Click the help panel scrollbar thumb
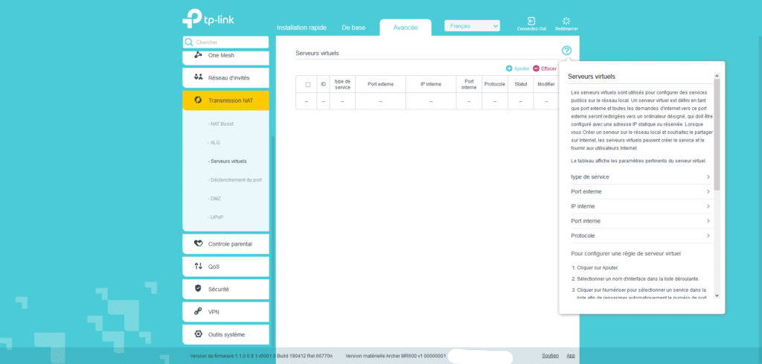Screen dimensions: 762x364 pos(717,134)
